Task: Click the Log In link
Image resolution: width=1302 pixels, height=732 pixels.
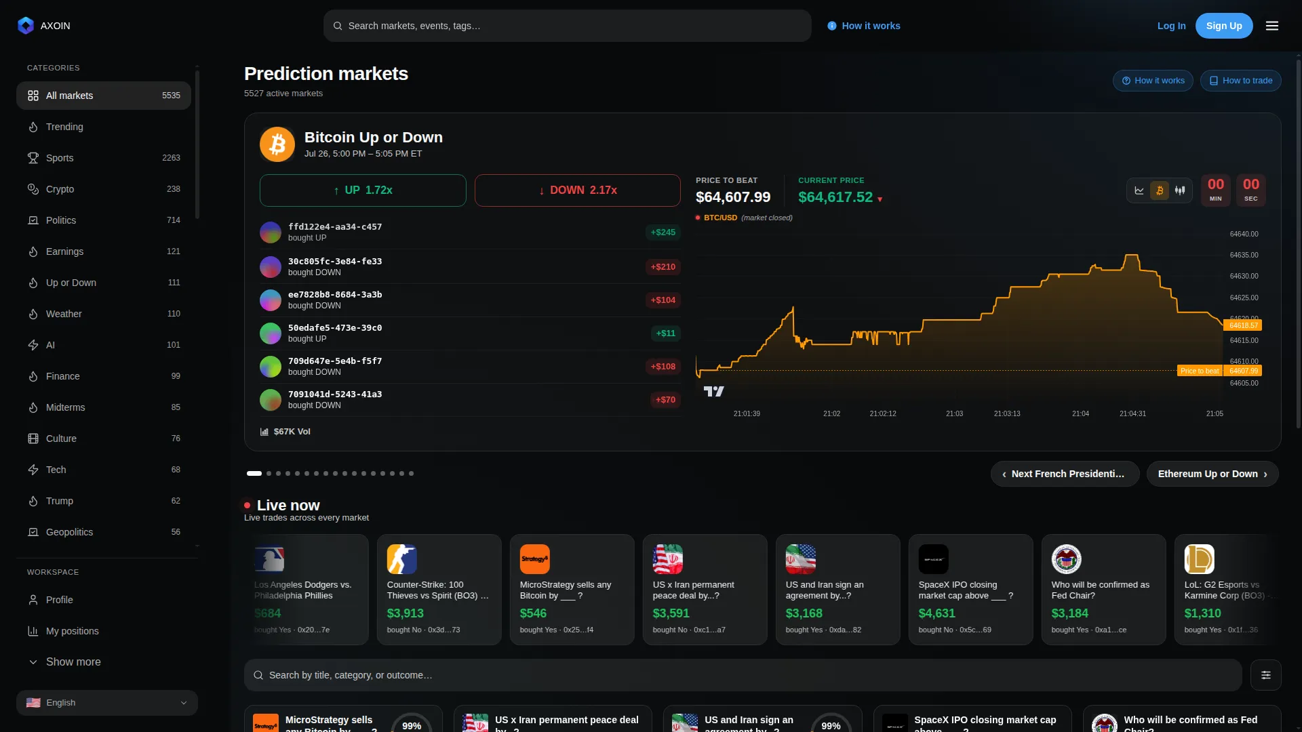Action: (1171, 26)
